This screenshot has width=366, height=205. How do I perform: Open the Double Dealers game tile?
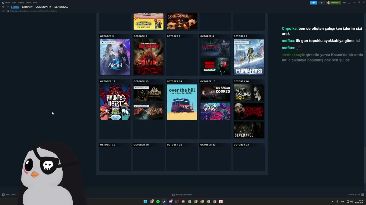[182, 21]
